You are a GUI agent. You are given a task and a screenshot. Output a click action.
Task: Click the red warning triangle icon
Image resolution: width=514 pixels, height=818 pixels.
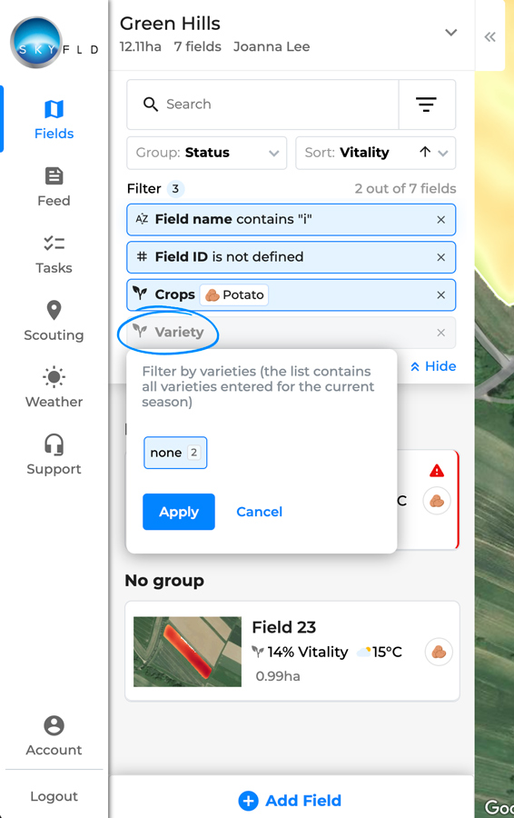click(x=436, y=471)
